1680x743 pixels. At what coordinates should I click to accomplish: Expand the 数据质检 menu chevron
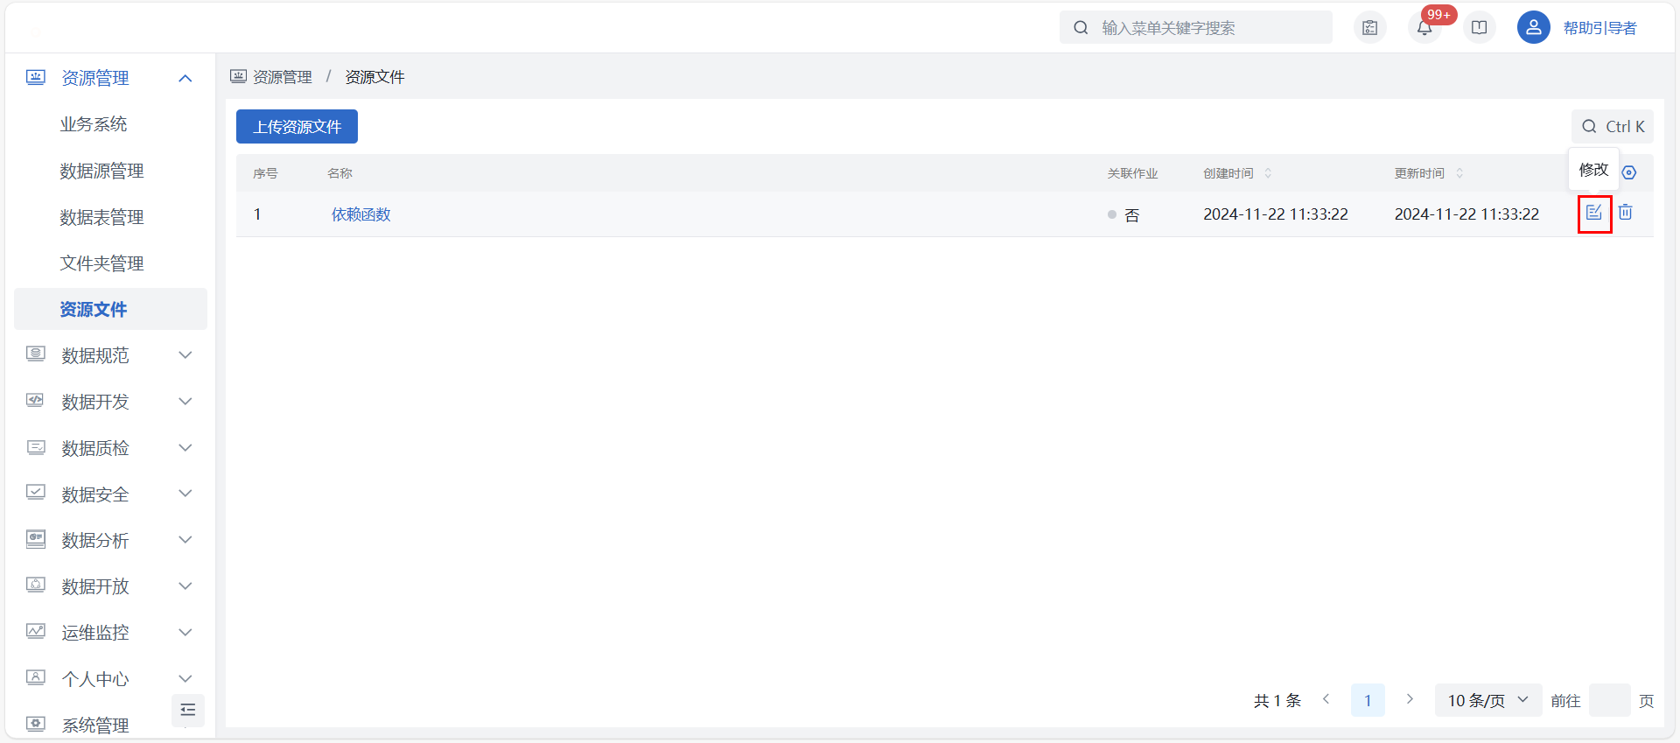point(185,447)
